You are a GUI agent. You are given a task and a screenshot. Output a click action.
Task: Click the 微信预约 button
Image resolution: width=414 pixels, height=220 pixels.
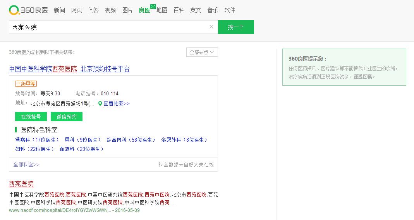point(67,117)
